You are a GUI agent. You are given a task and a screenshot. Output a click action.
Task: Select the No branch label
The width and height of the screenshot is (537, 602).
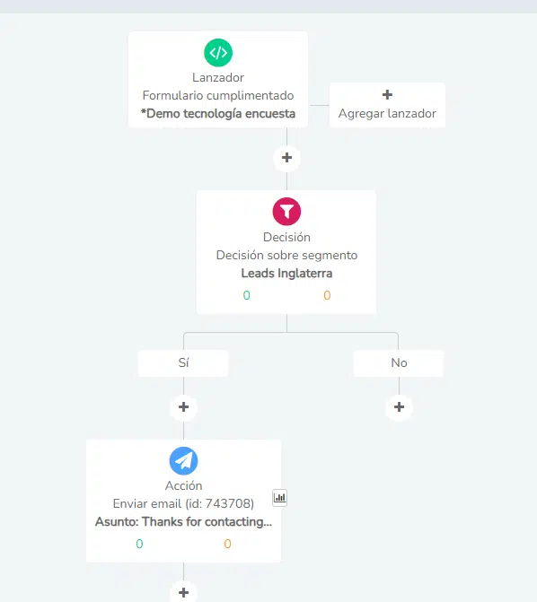pyautogui.click(x=399, y=362)
